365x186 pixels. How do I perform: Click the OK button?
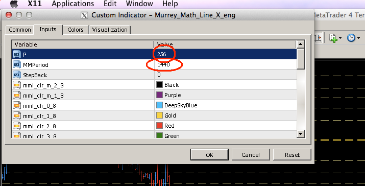pos(209,155)
